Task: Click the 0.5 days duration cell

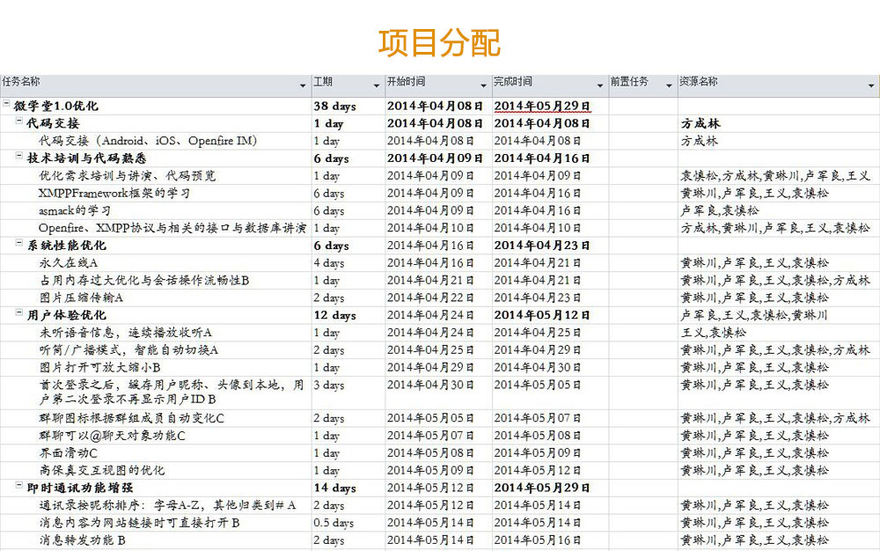Action: click(334, 523)
